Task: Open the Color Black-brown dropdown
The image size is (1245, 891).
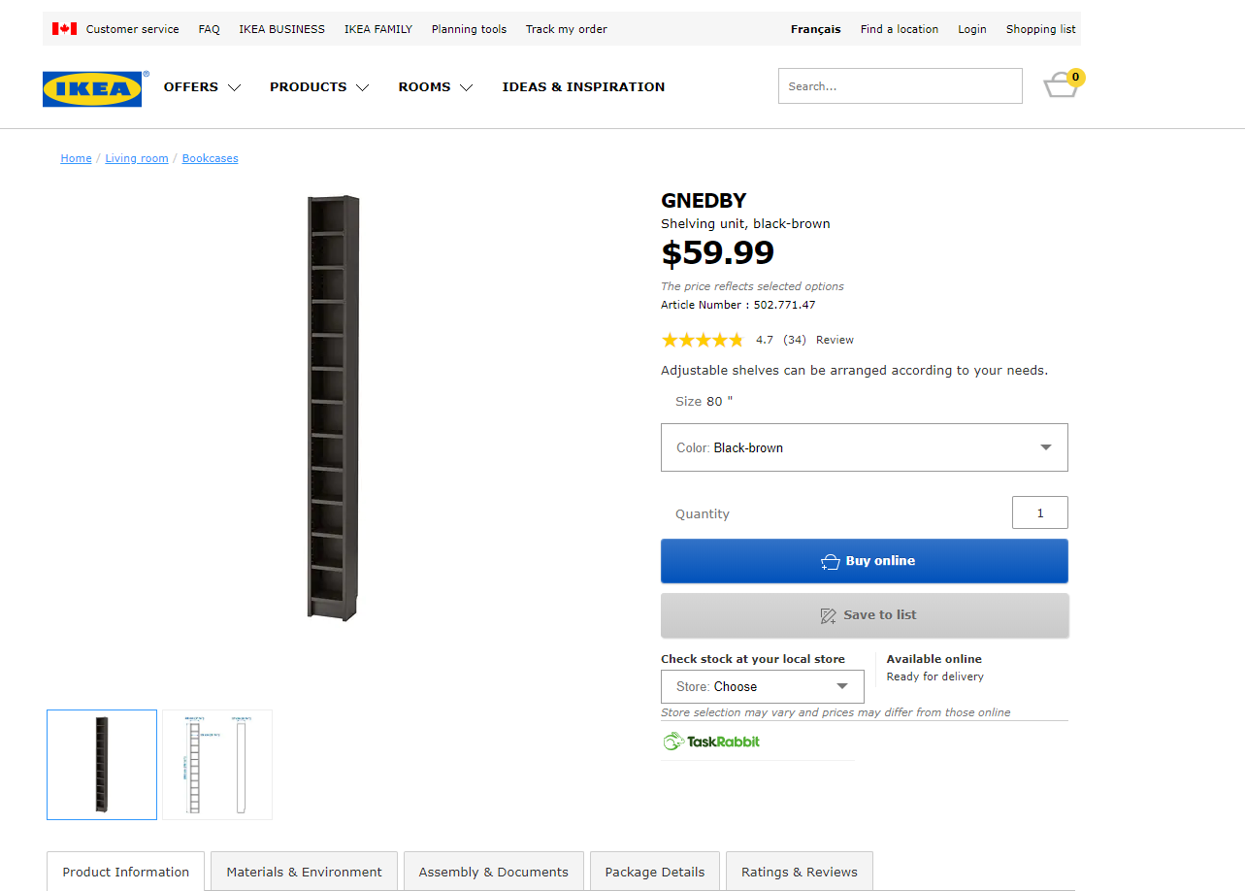Action: pyautogui.click(x=864, y=447)
